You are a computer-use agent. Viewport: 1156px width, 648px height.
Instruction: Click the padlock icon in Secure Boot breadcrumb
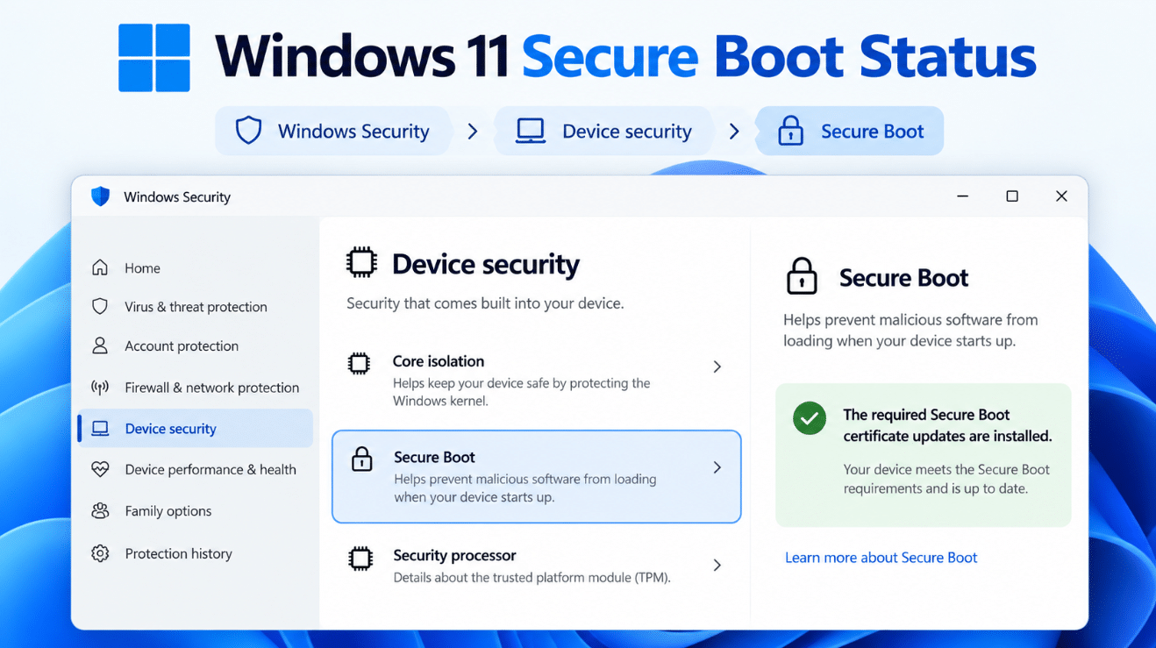(x=791, y=132)
